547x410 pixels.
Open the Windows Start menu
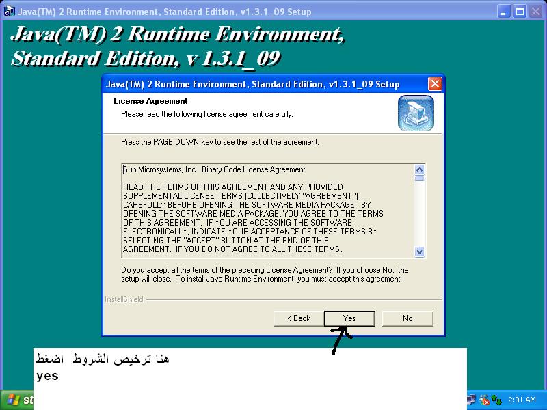[x=18, y=400]
